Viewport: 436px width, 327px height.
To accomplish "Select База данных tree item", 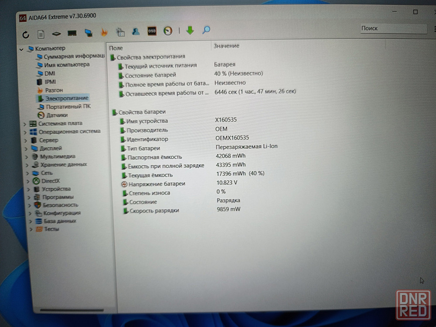I will (56, 221).
